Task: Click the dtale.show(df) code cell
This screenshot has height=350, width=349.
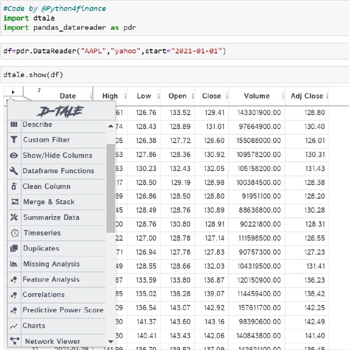Action: pos(175,75)
